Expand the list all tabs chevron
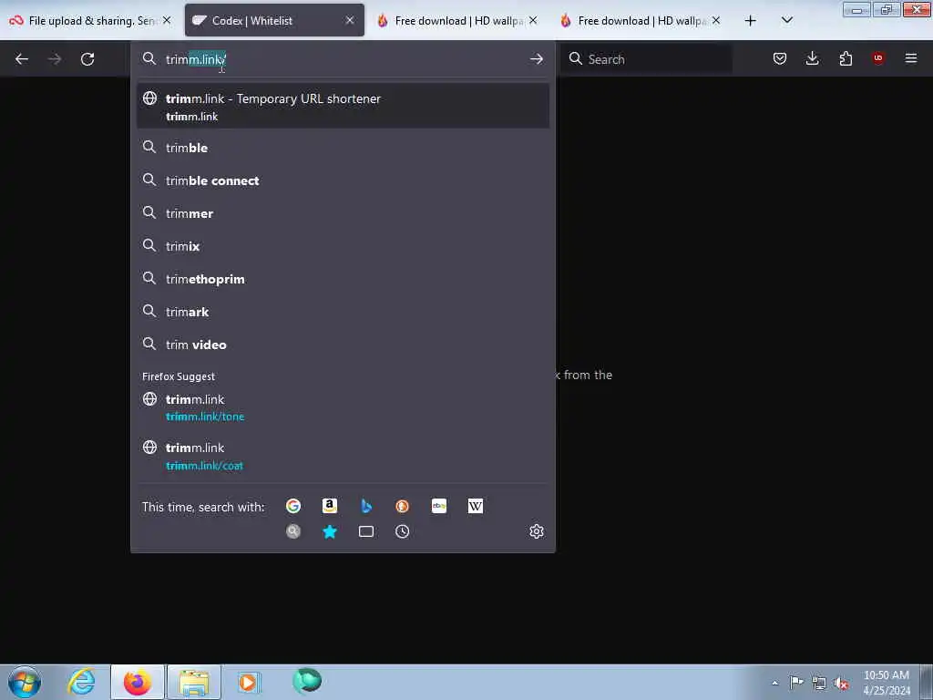933x700 pixels. (786, 20)
